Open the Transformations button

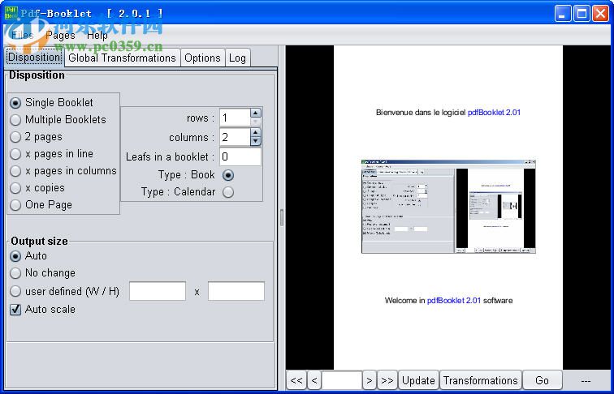(x=481, y=380)
